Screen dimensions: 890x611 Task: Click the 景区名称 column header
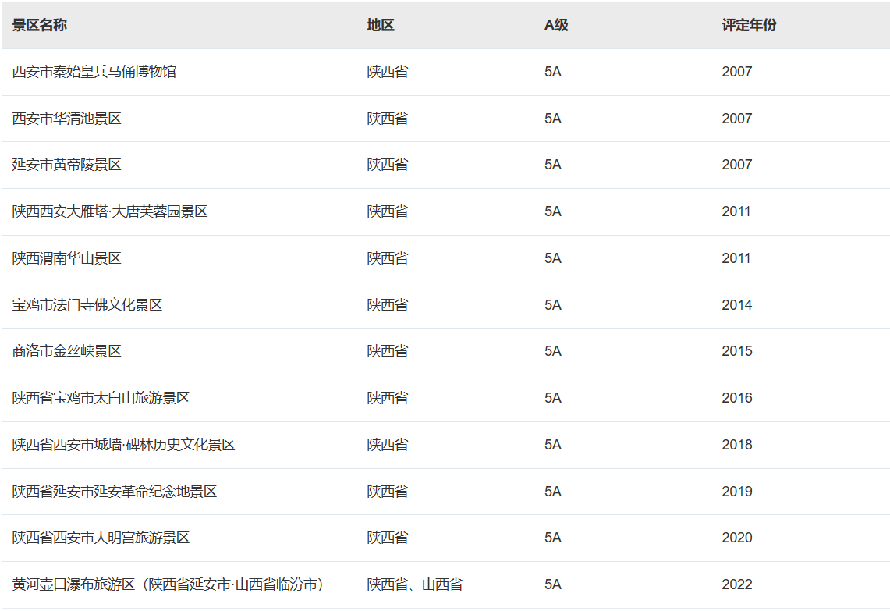click(x=39, y=25)
